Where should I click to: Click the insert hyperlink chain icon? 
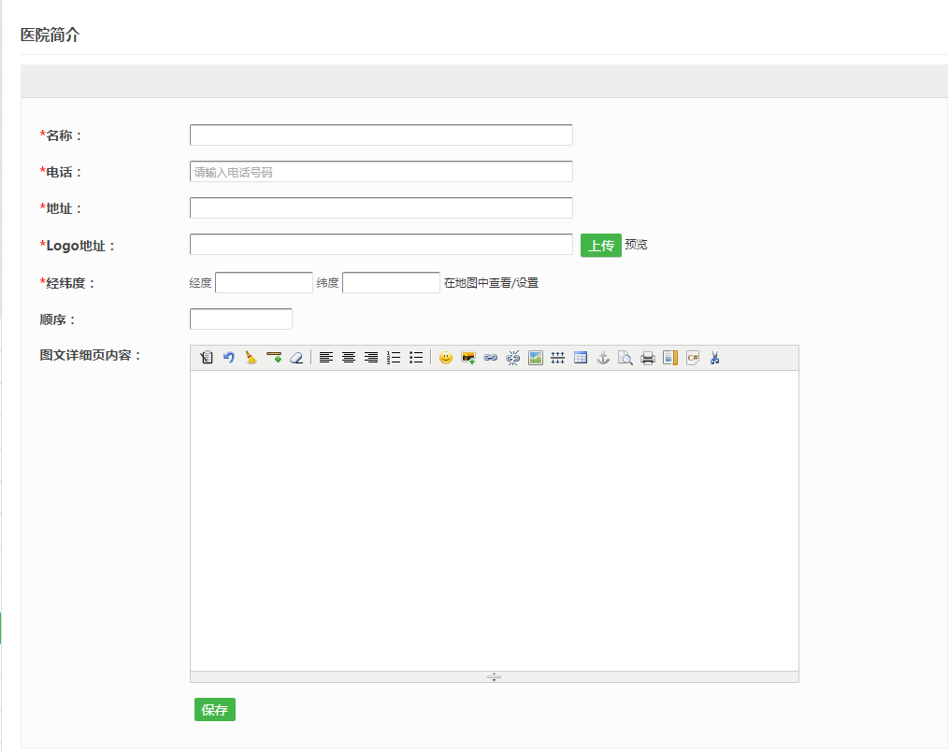coord(491,358)
